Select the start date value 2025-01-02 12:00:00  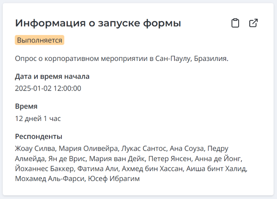[x=48, y=88]
